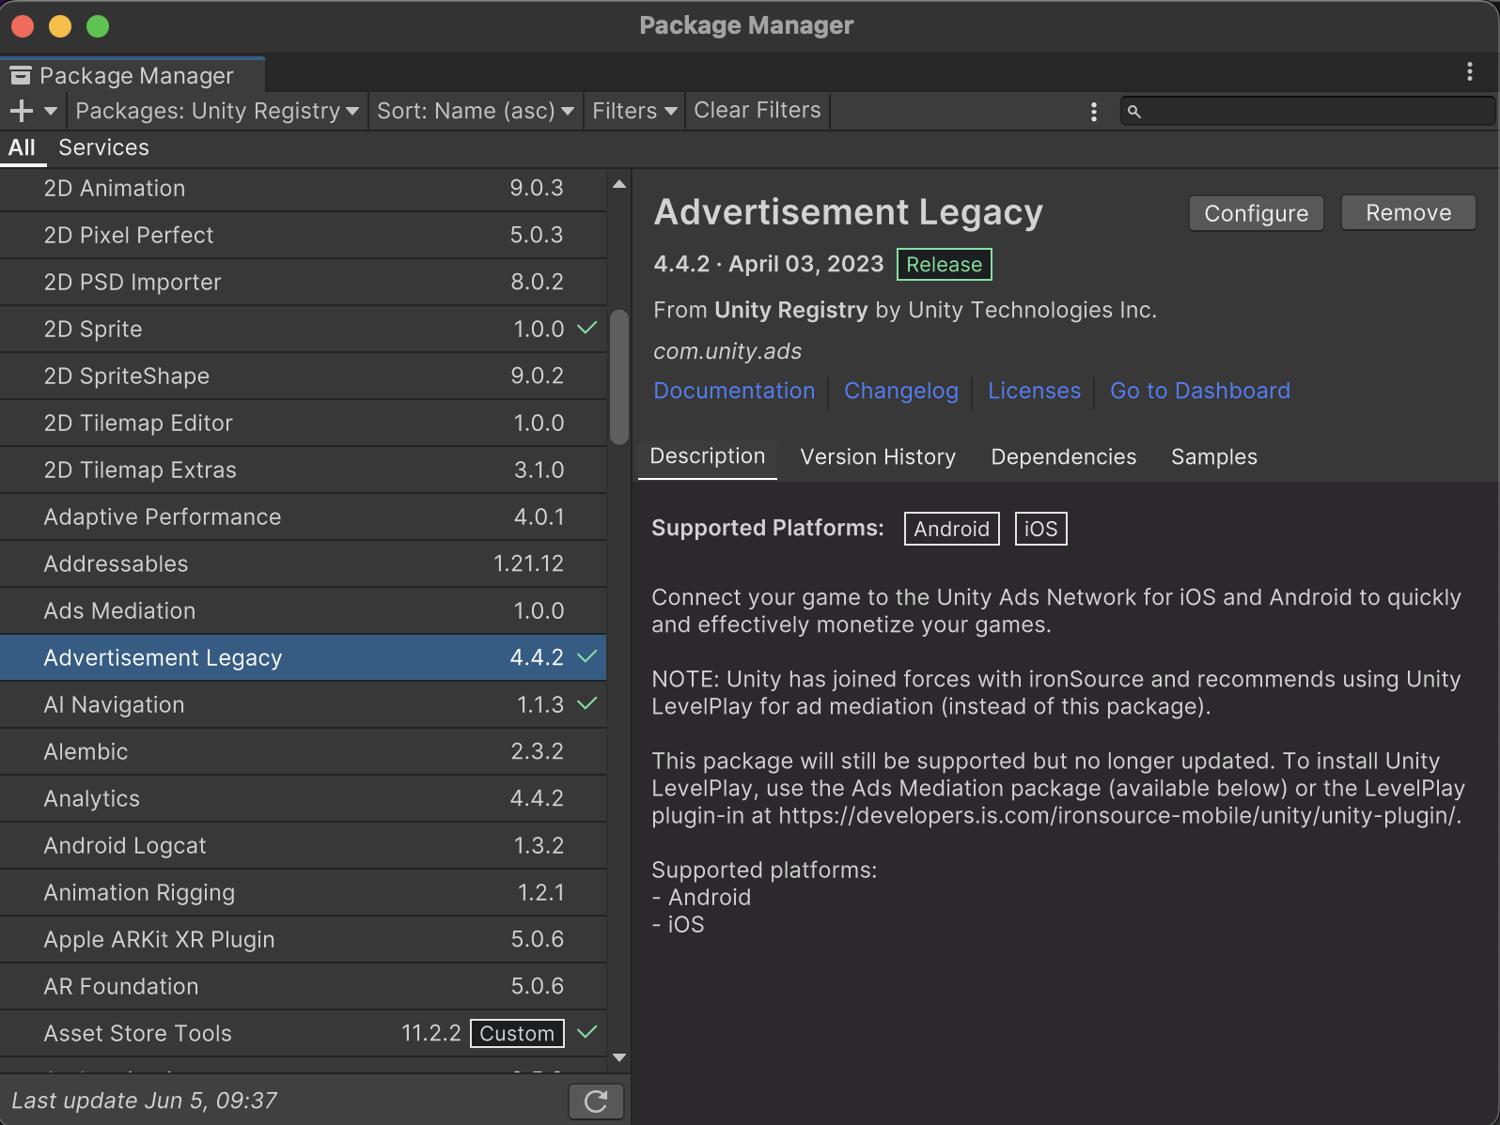Switch to the Samples tab
The height and width of the screenshot is (1125, 1500).
tap(1213, 457)
